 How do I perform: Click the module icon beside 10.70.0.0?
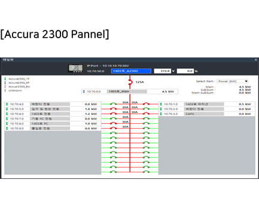[x=84, y=92]
